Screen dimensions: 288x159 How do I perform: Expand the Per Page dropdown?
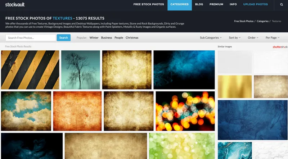273,38
